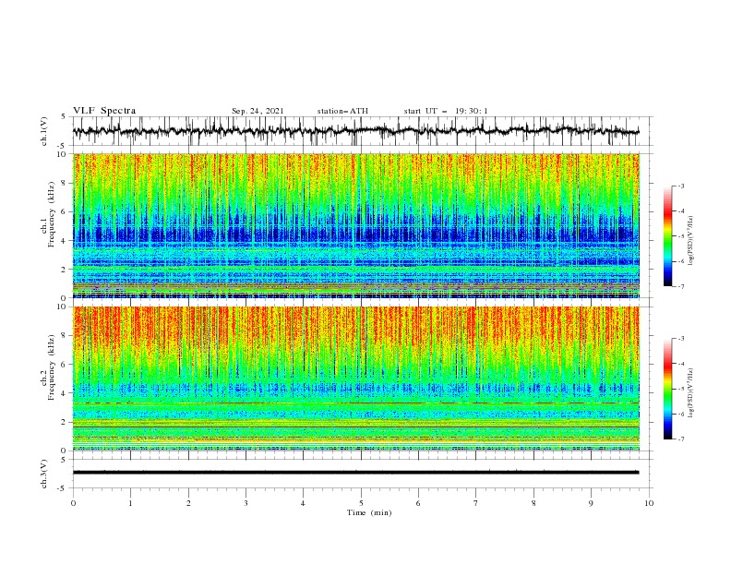The image size is (731, 565).
Task: Click the date text "Sep. 24, 2021"
Action: tap(258, 111)
